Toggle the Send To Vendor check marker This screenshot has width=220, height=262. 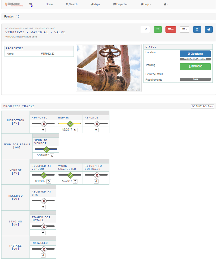[46, 150]
